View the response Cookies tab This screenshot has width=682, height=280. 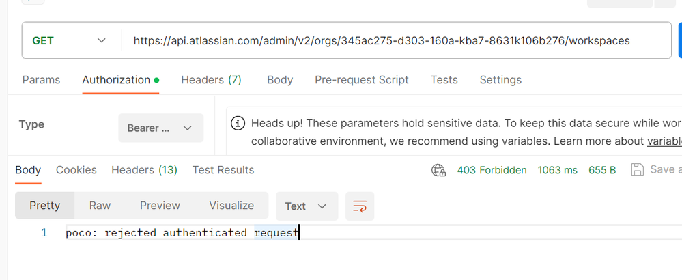76,170
